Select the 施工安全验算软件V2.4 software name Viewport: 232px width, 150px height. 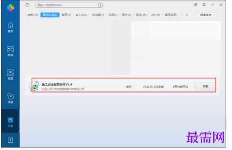[x=57, y=85]
